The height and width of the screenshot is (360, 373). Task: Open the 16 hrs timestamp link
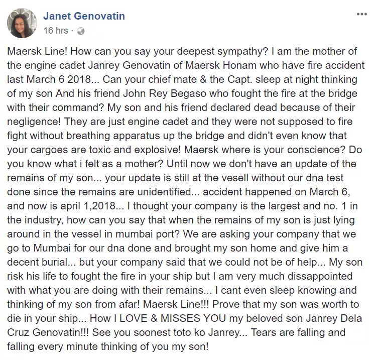click(55, 31)
